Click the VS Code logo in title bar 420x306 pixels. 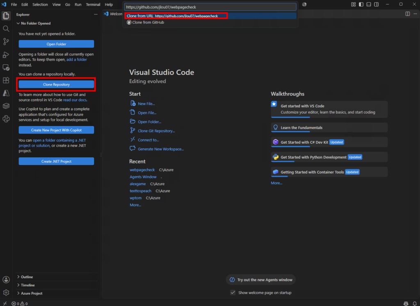click(4, 4)
